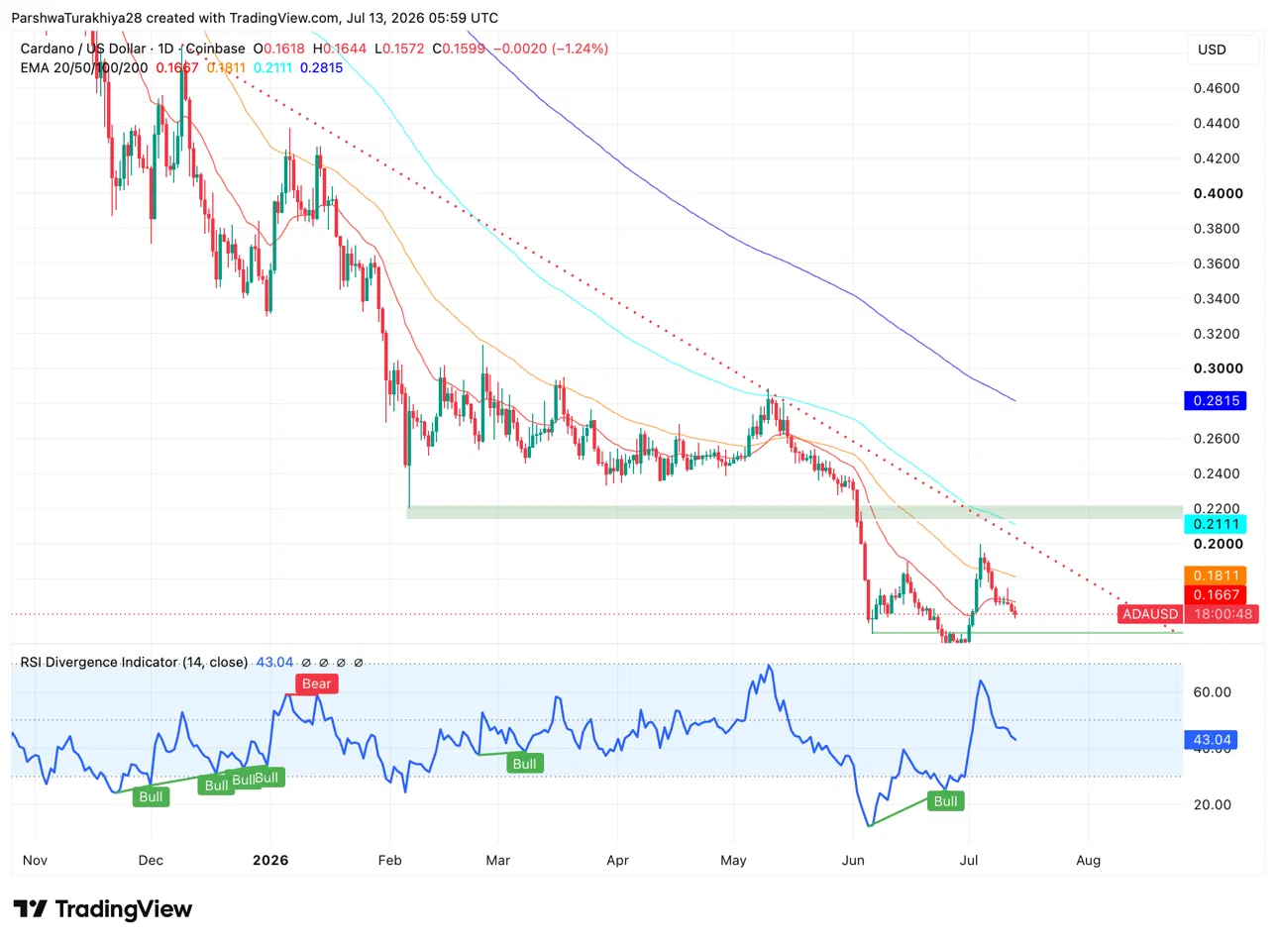
Task: Click the 60.00 RSI axis label
Action: point(1213,691)
